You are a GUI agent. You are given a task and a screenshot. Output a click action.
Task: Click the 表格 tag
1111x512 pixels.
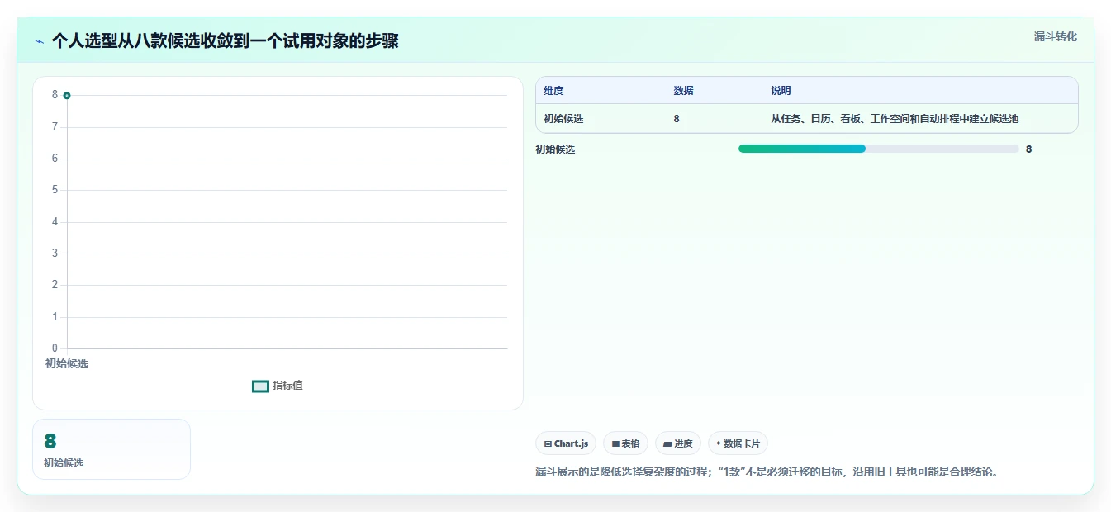click(x=625, y=443)
